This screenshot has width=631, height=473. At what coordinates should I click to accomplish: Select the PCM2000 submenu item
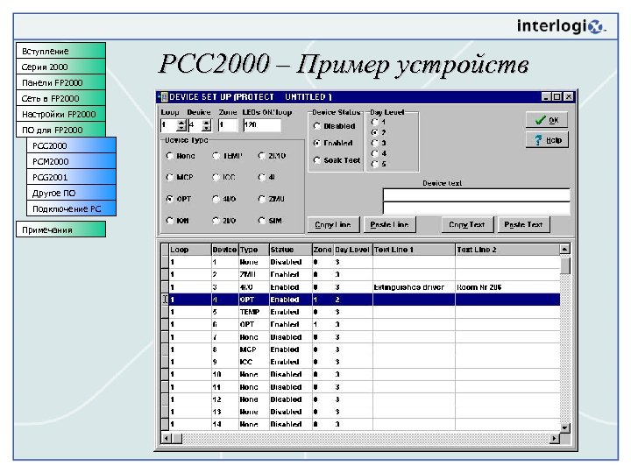(71, 161)
